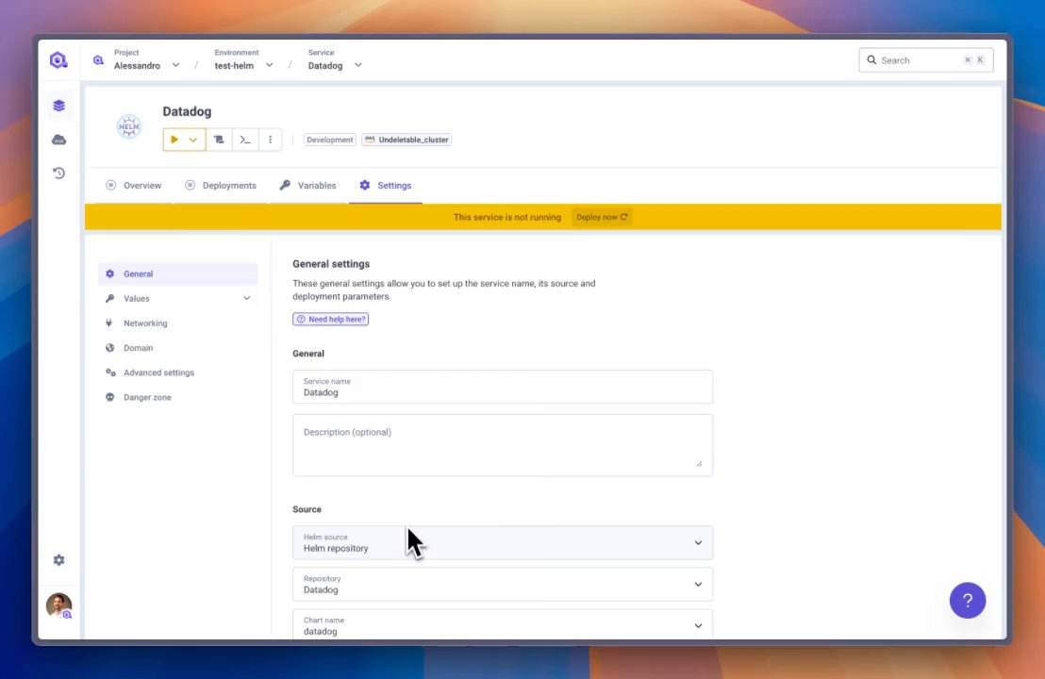Click the Service name input field
Image resolution: width=1045 pixels, height=679 pixels.
click(x=503, y=387)
